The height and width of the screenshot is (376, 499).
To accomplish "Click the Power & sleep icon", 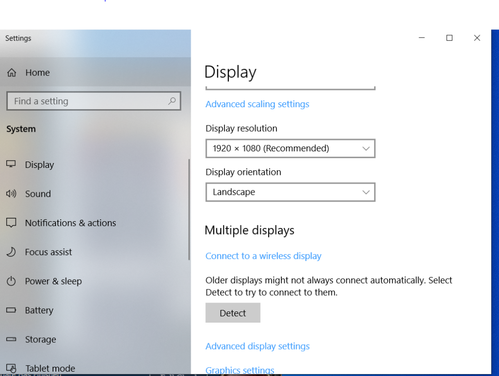I will point(11,281).
